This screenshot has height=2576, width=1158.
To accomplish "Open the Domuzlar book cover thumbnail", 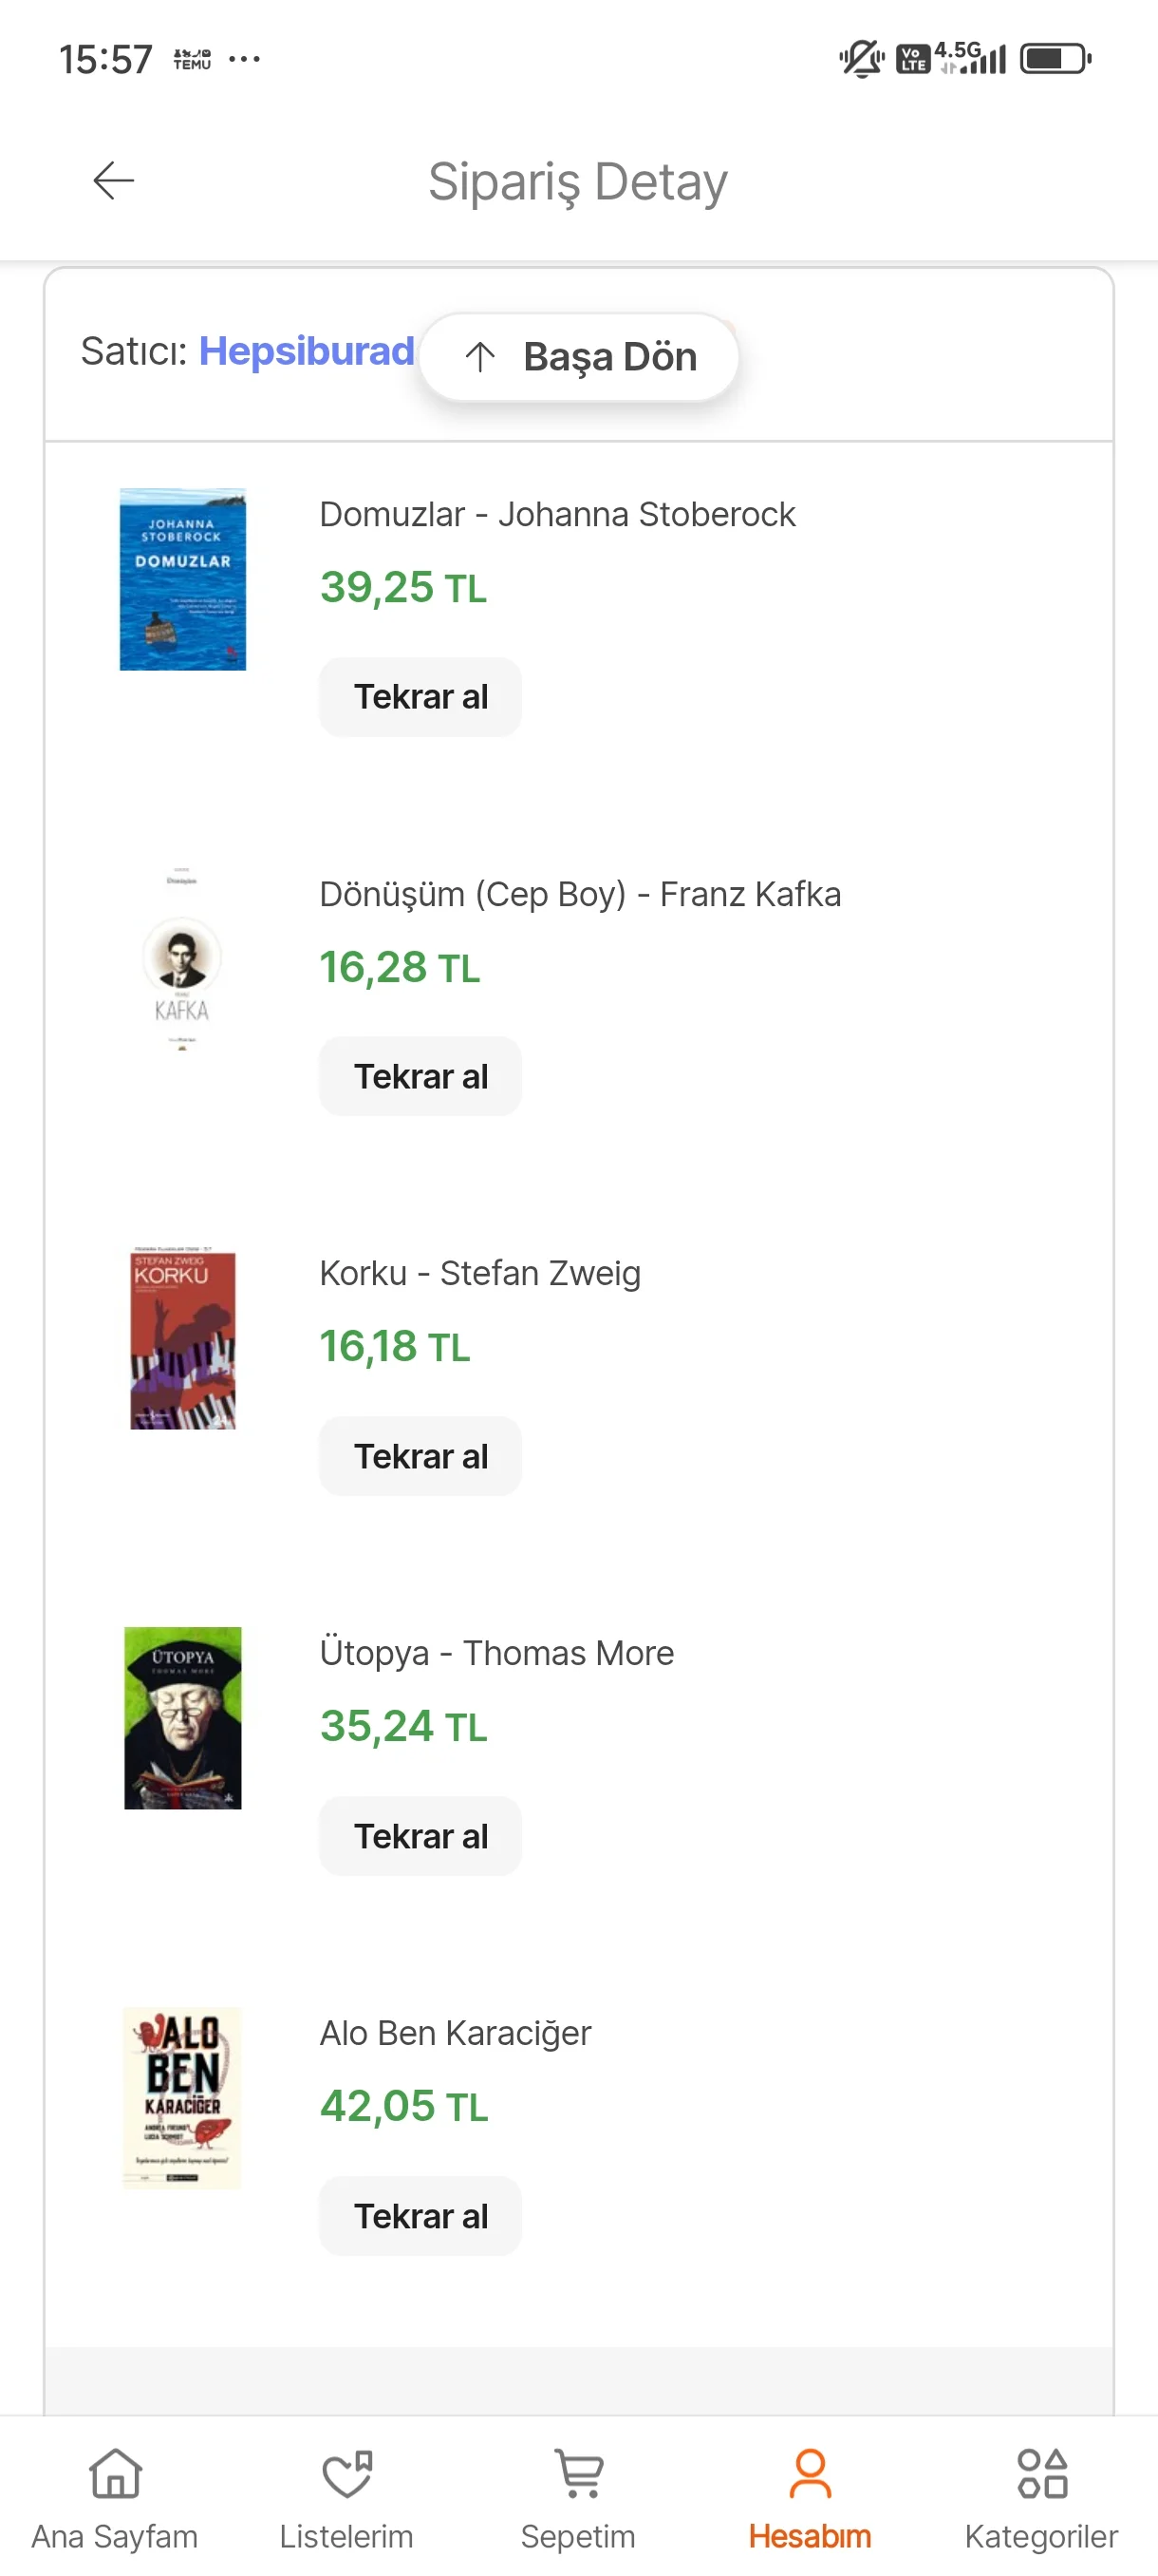I will click(183, 579).
